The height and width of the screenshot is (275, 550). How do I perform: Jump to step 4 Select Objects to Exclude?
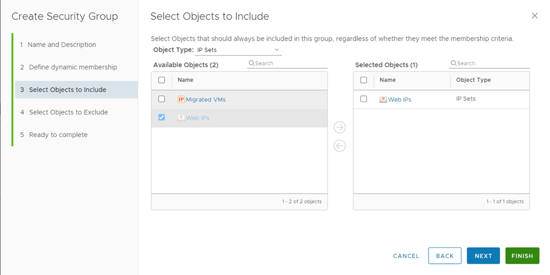(68, 112)
